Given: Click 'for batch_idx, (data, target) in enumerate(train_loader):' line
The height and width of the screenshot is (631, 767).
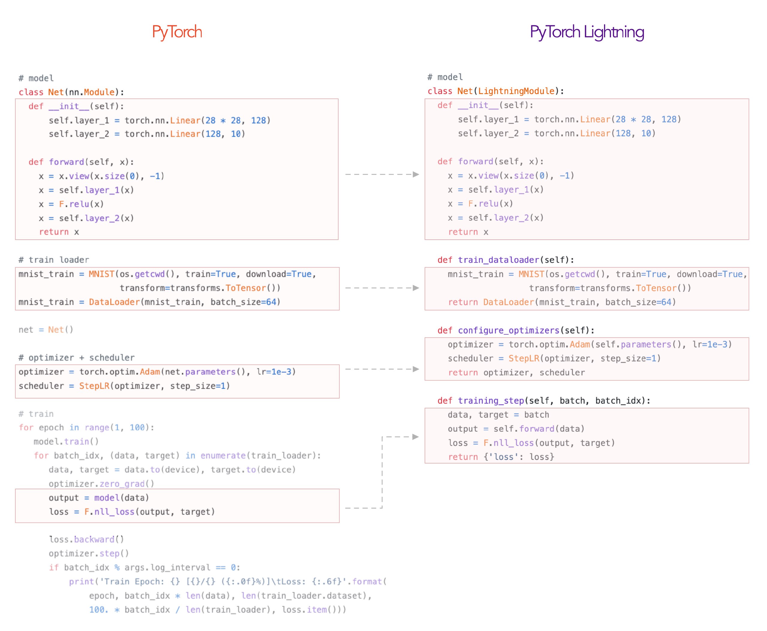Looking at the screenshot, I should click(177, 456).
